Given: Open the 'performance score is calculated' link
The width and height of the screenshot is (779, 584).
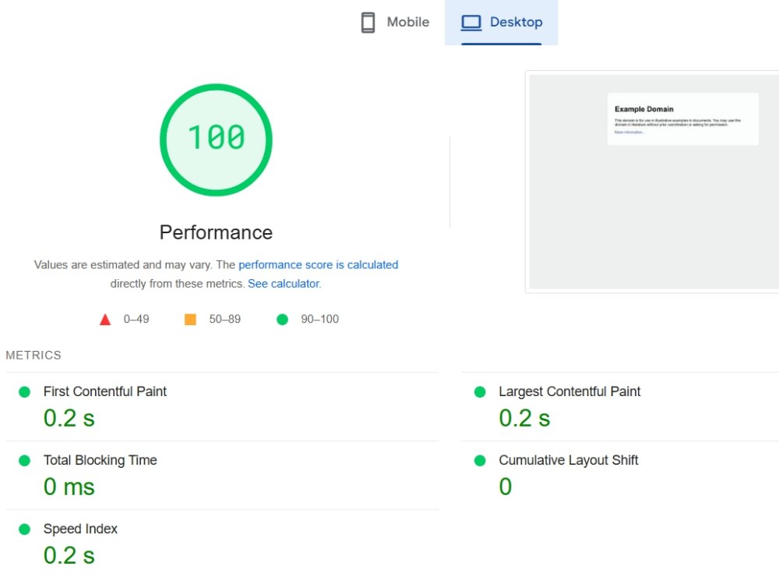Looking at the screenshot, I should pos(319,264).
